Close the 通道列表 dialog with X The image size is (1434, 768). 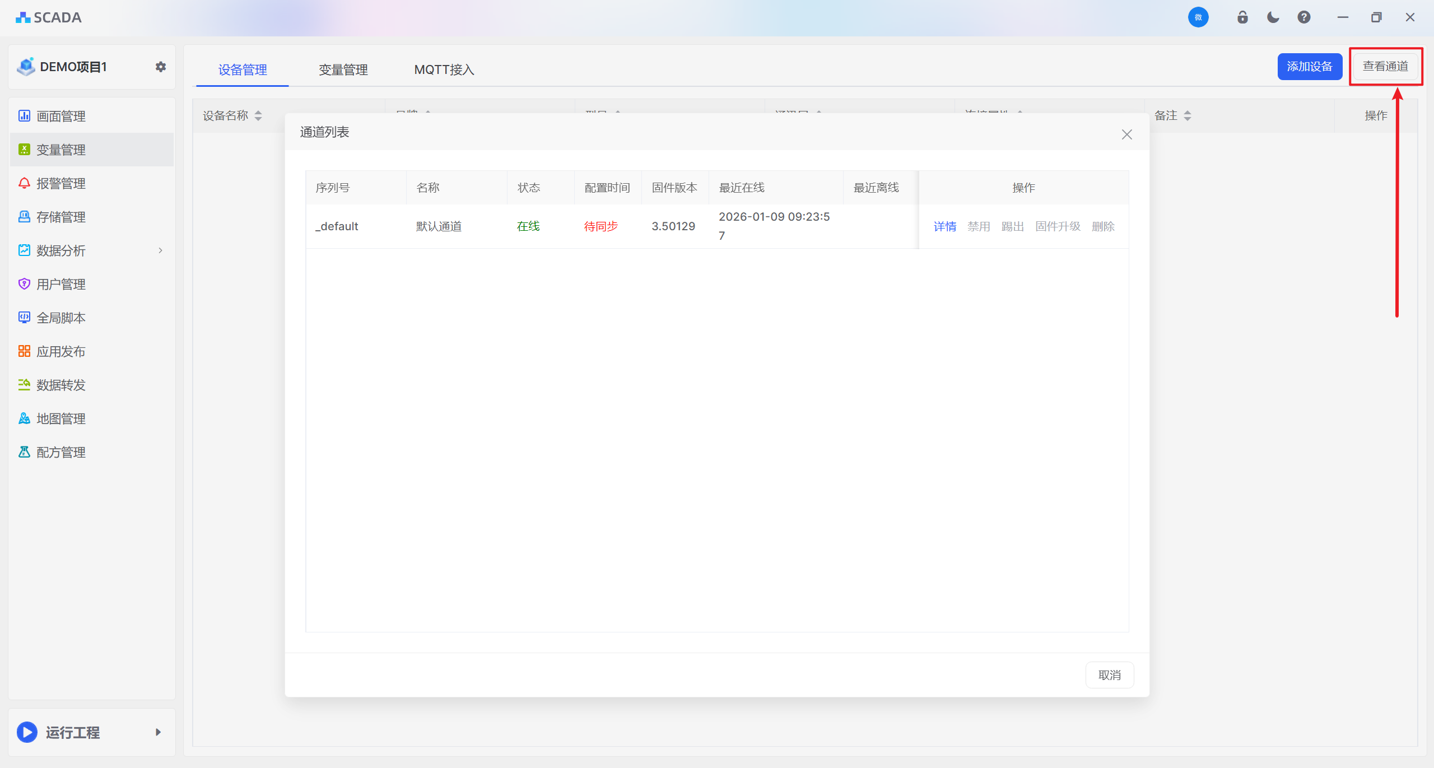coord(1126,134)
